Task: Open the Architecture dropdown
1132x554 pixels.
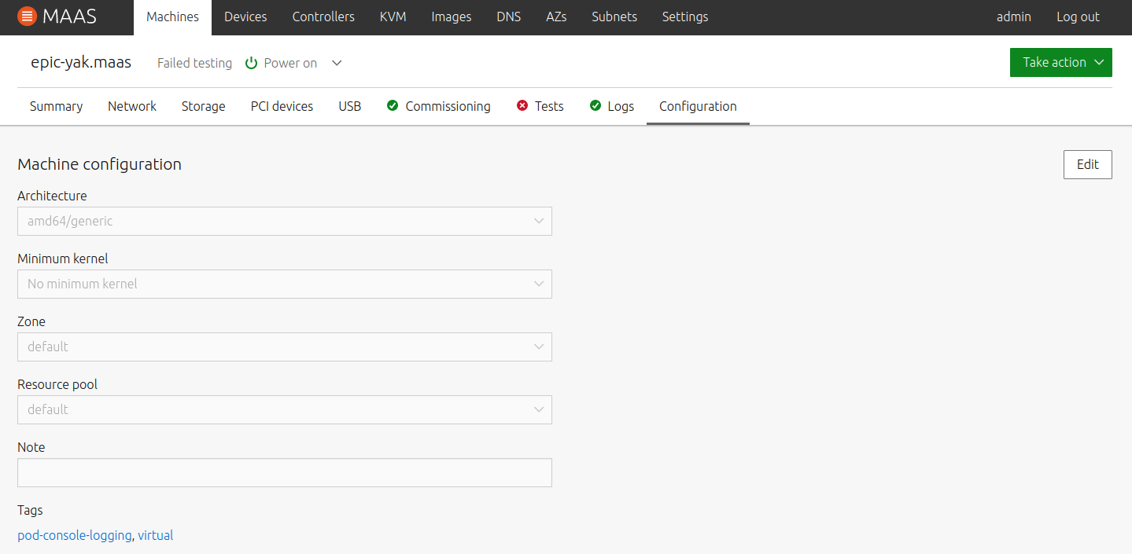Action: pos(284,222)
